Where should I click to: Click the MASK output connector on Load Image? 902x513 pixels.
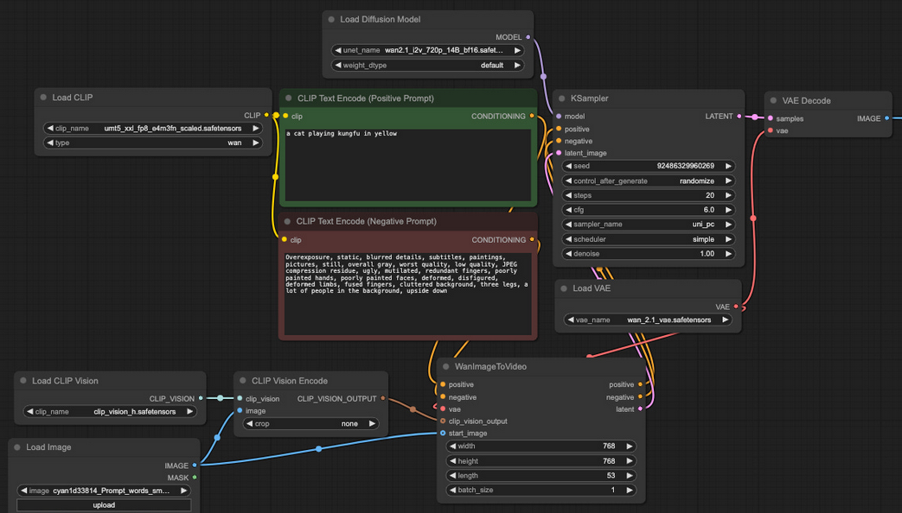pos(195,478)
